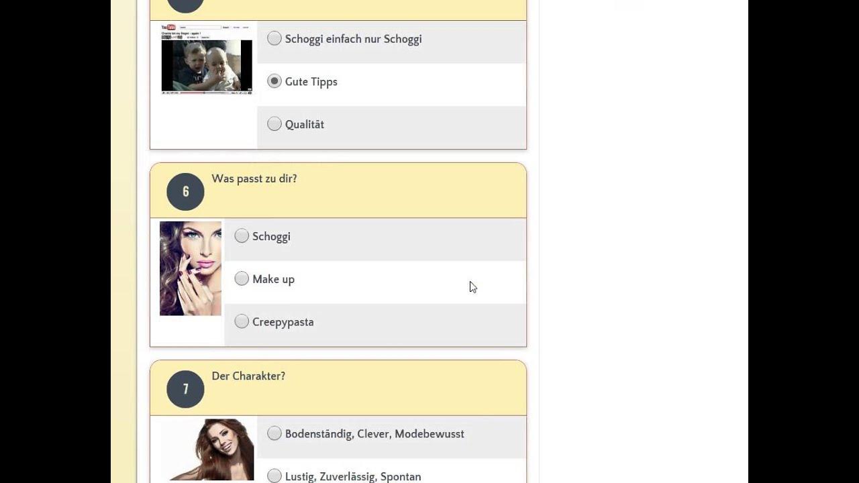Select the 'Schoggi einfach nur Schoggi' radio option

pyautogui.click(x=274, y=38)
